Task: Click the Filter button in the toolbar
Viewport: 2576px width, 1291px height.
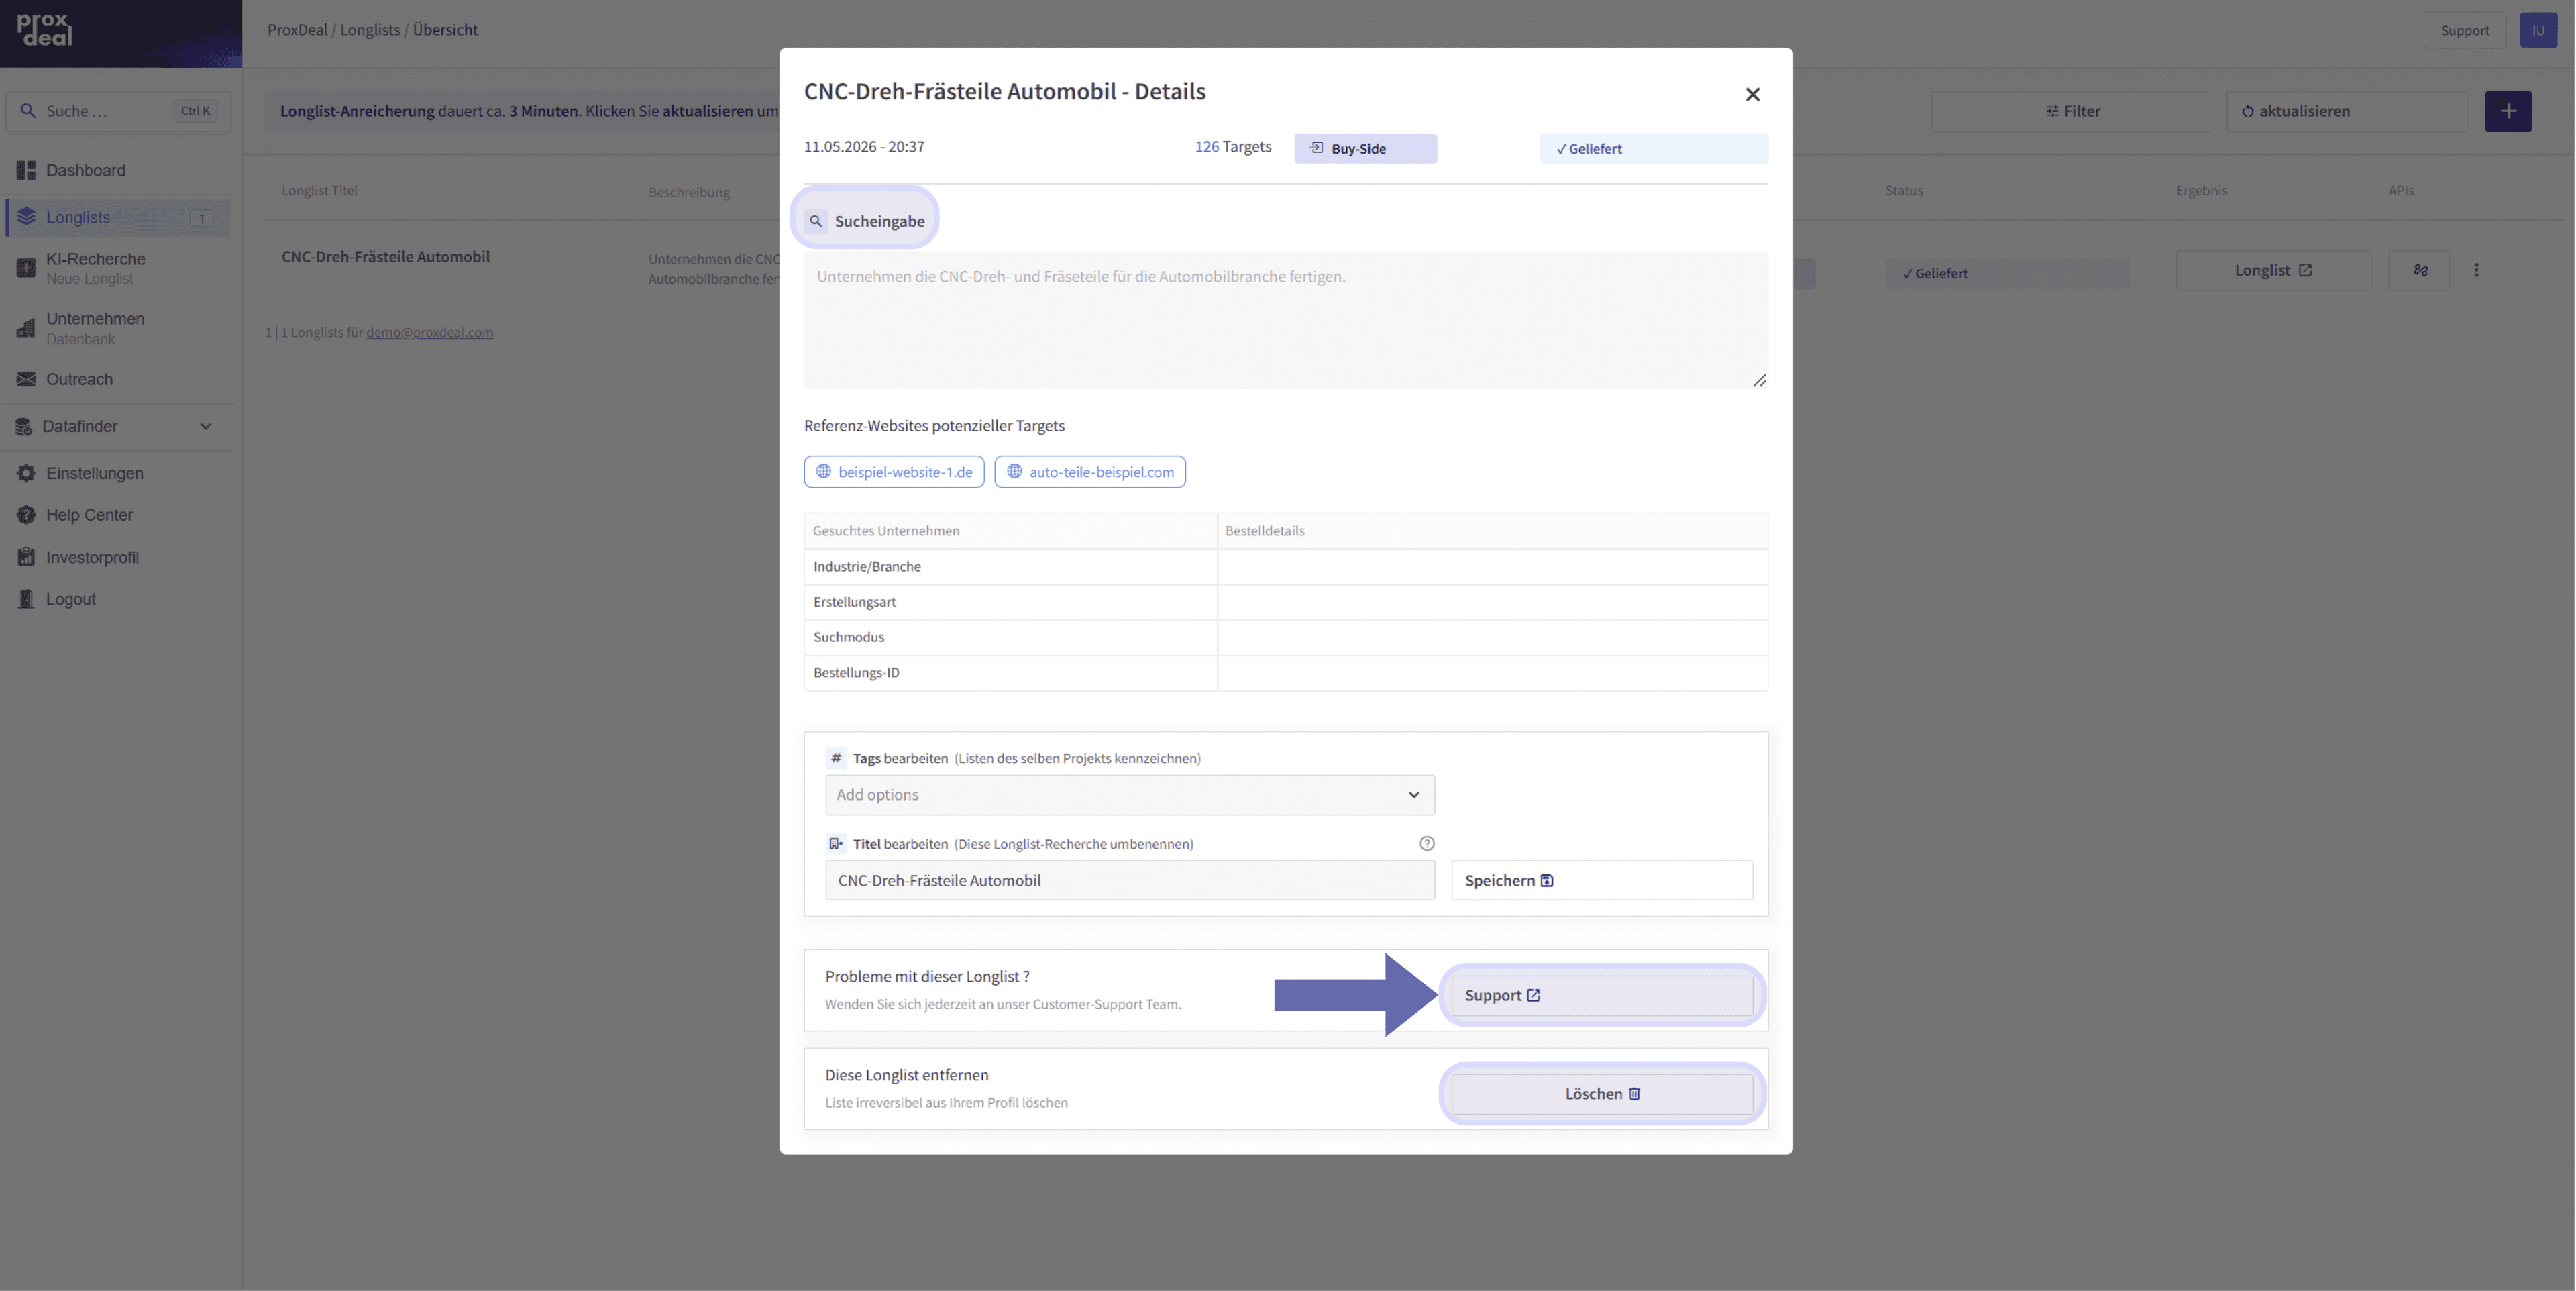Action: point(2070,111)
